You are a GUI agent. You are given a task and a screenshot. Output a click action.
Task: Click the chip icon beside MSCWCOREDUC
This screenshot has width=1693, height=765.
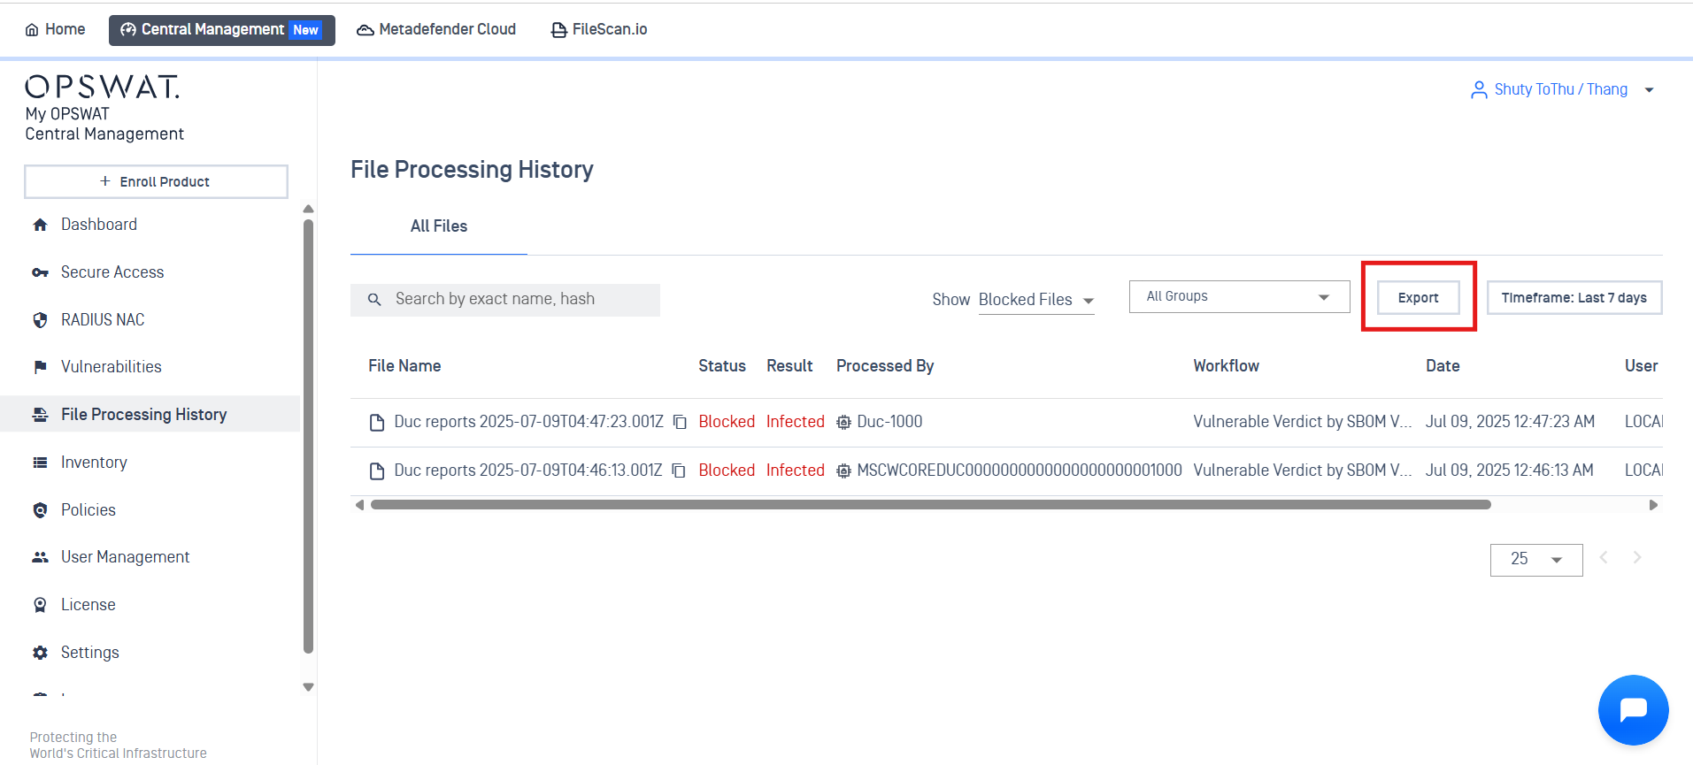(x=844, y=471)
